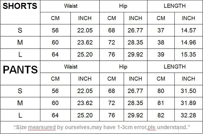Select the LENGTH header in SHORTS table
The image size is (203, 134).
click(175, 6)
